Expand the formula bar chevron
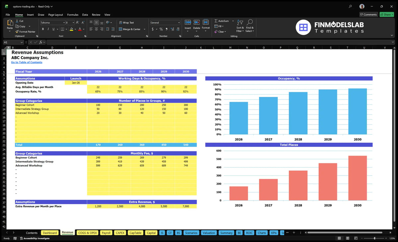 393,42
